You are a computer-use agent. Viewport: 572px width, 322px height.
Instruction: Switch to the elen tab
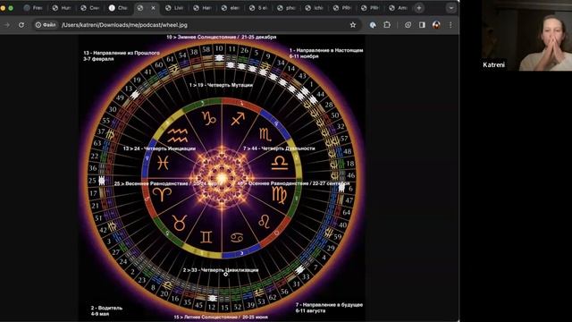231,8
